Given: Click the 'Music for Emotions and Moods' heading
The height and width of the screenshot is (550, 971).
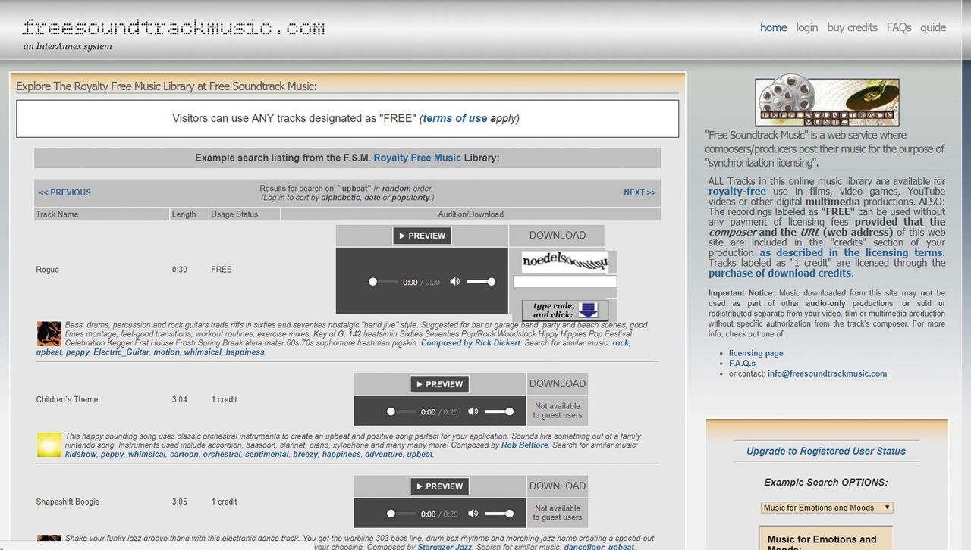Looking at the screenshot, I should [x=822, y=542].
